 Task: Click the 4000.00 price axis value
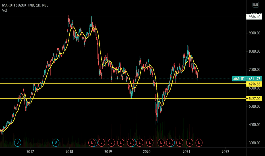click(254, 125)
